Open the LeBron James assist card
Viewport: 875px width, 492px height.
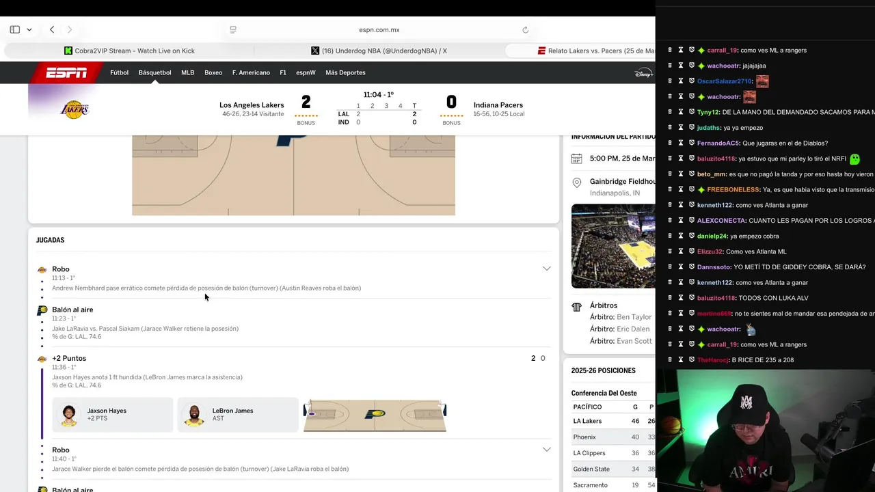[x=238, y=415]
